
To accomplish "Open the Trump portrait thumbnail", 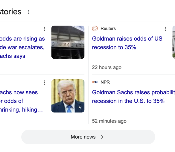I will (x=68, y=96).
